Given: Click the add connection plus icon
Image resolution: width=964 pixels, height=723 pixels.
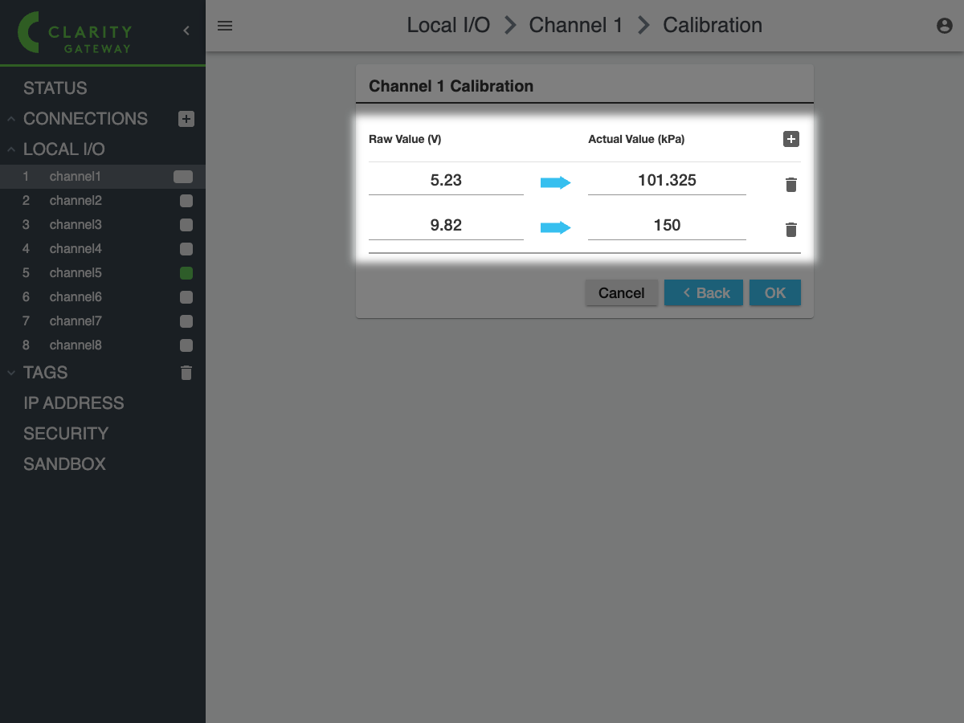Looking at the screenshot, I should tap(186, 119).
